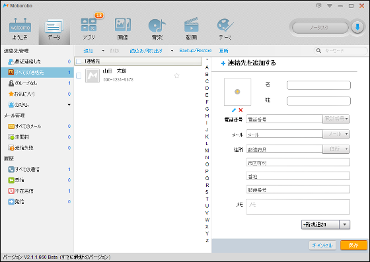Select 不在着信 missed calls item

tap(37, 191)
